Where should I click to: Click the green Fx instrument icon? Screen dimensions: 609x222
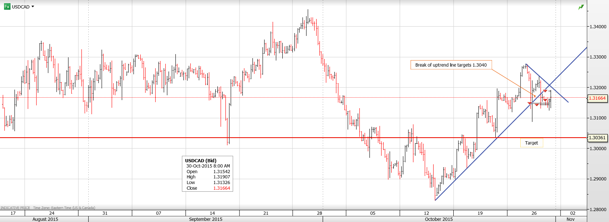click(x=7, y=6)
